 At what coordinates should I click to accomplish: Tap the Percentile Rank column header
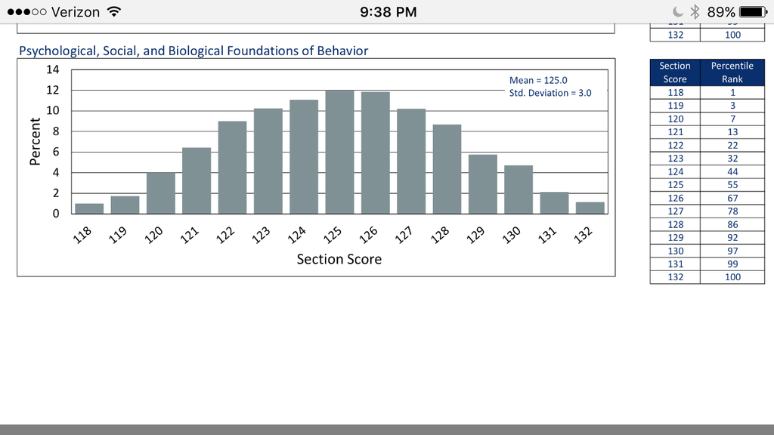pyautogui.click(x=732, y=72)
